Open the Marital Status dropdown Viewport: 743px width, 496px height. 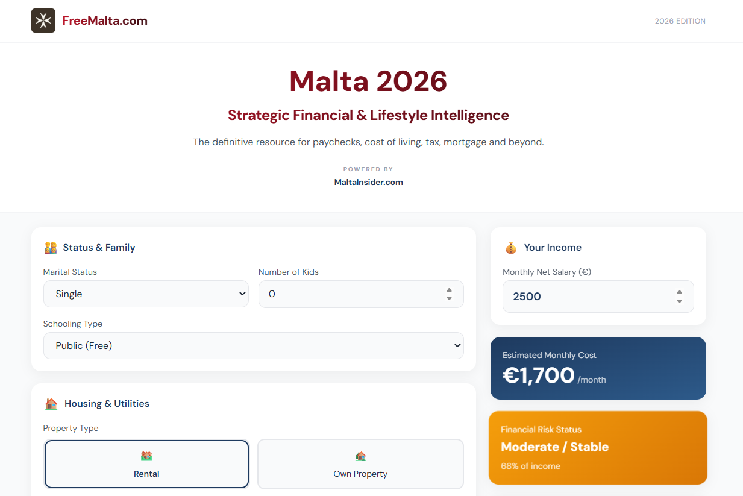click(x=146, y=294)
